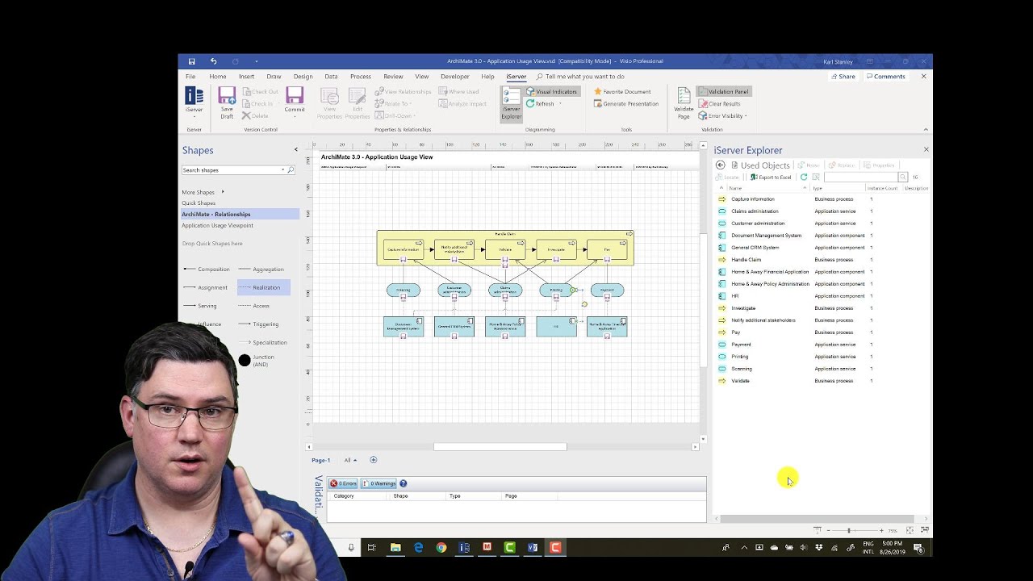Select the Serving relationship shape
1033x581 pixels.
(200, 307)
